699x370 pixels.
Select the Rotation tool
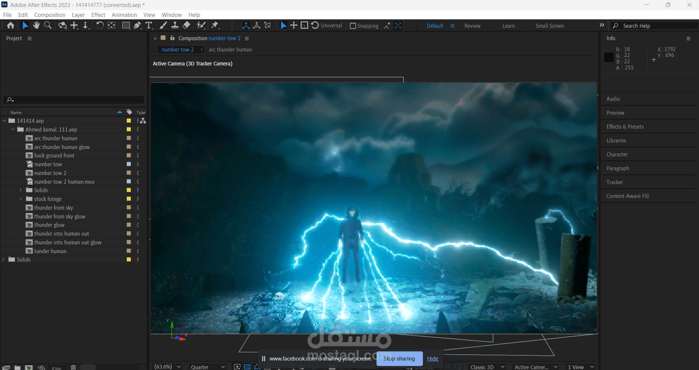pyautogui.click(x=100, y=25)
